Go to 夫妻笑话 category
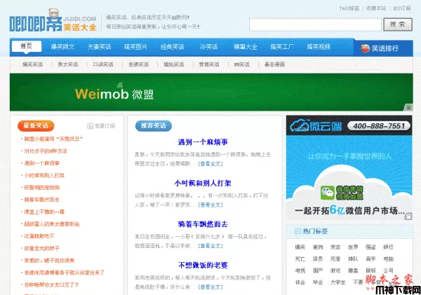 [100, 47]
